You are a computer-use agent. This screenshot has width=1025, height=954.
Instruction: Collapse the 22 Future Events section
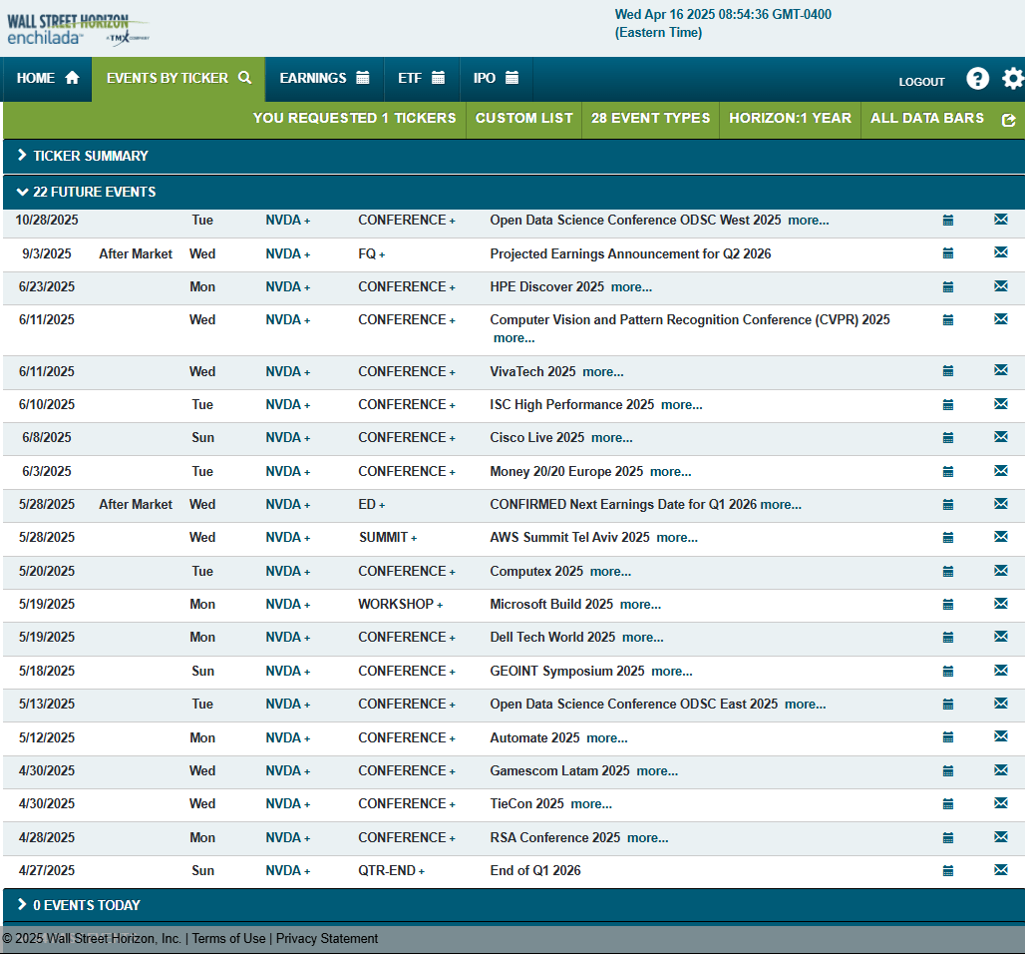(x=86, y=192)
